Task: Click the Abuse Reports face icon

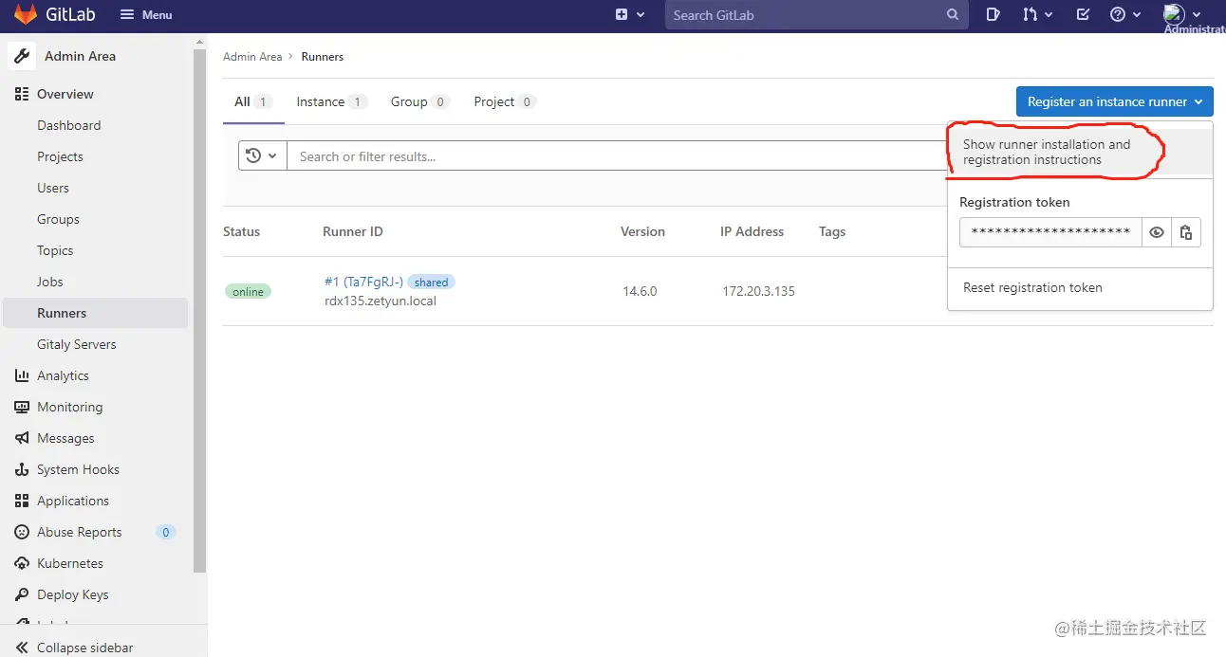Action: coord(22,532)
